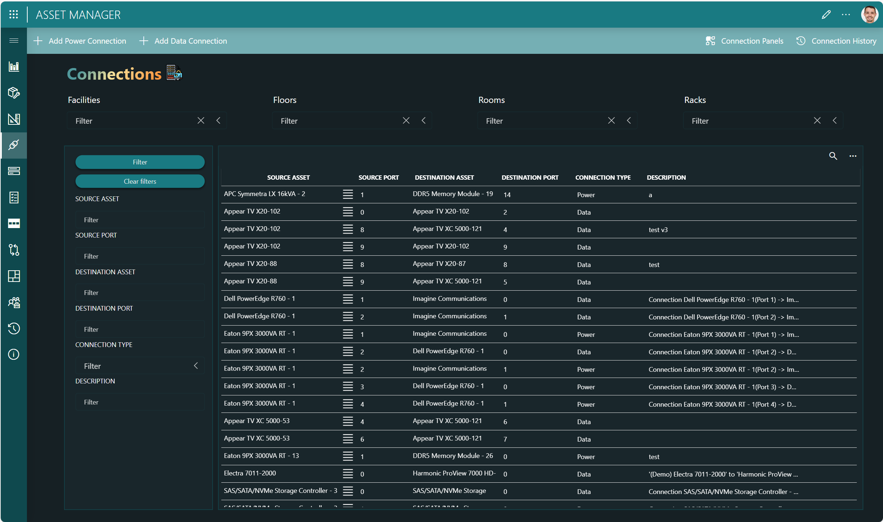
Task: Collapse the Connection Type filter chevron
Action: (196, 366)
